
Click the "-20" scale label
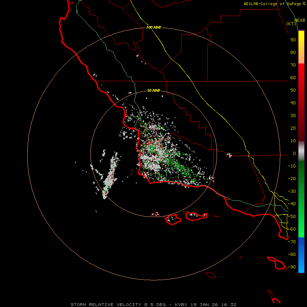click(292, 179)
